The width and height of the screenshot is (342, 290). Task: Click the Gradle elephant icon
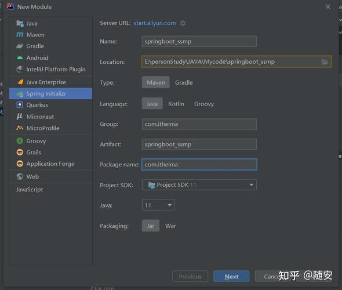(20, 46)
